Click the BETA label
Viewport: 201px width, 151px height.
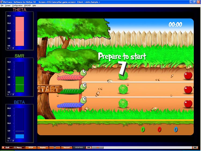(x=19, y=102)
